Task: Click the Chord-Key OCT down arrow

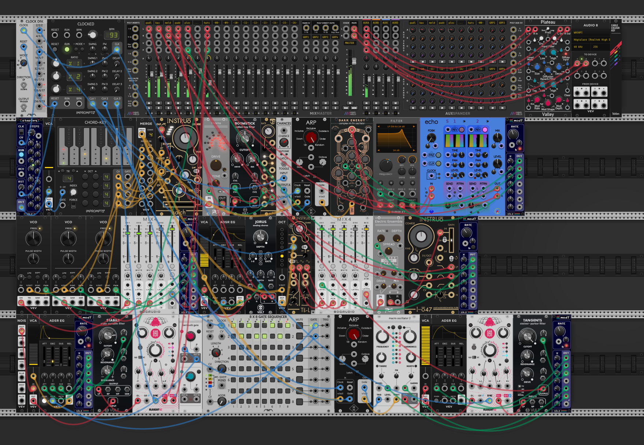Action: tap(85, 171)
